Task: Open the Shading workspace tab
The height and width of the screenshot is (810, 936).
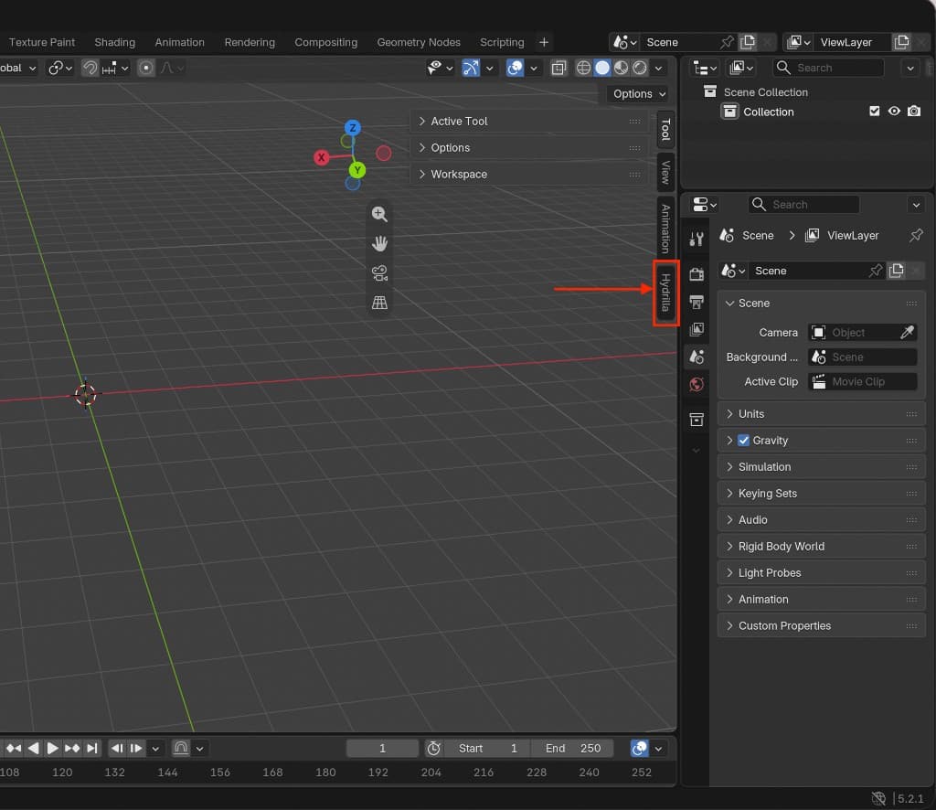Action: coord(114,42)
